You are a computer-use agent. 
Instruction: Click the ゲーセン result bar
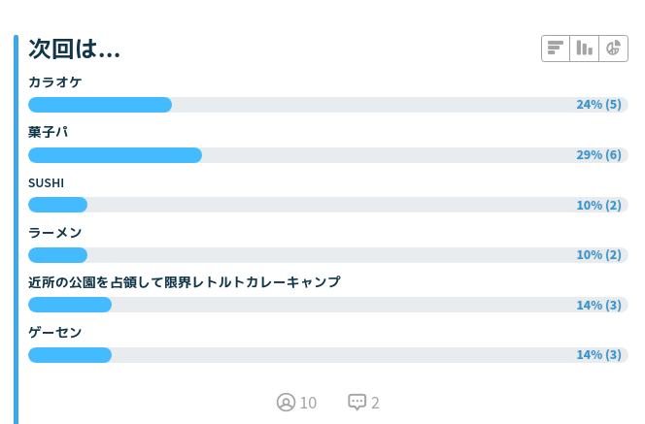click(328, 355)
